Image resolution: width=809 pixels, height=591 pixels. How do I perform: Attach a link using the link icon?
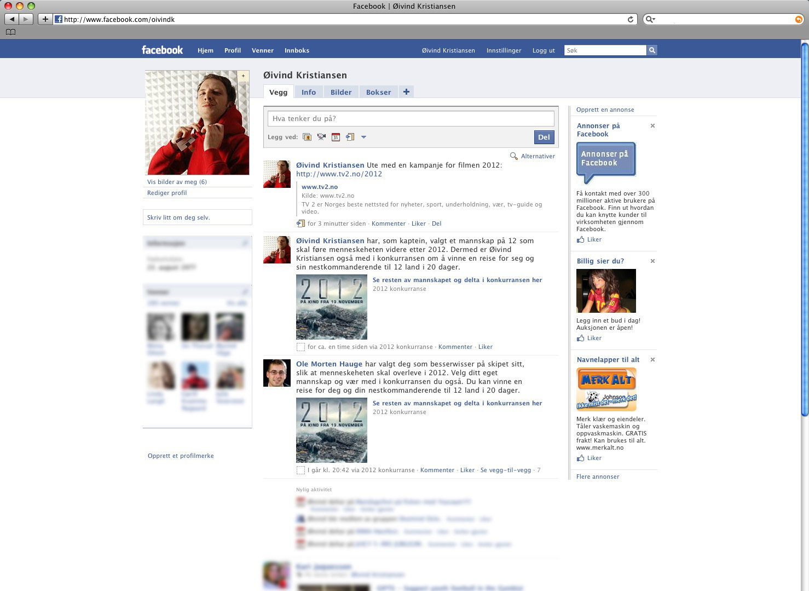(350, 137)
